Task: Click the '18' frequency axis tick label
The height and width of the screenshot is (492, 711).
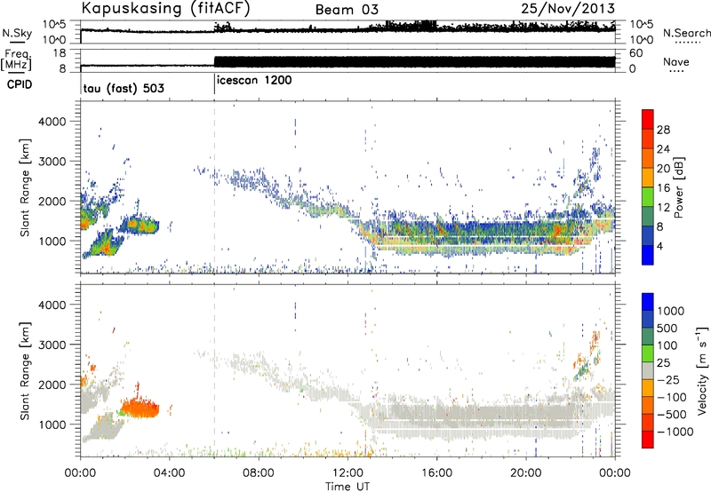Action: click(x=60, y=53)
